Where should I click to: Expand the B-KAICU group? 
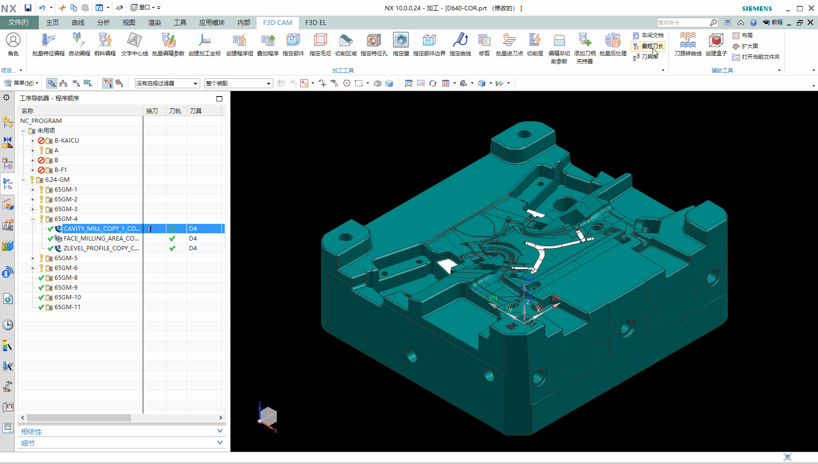click(33, 141)
